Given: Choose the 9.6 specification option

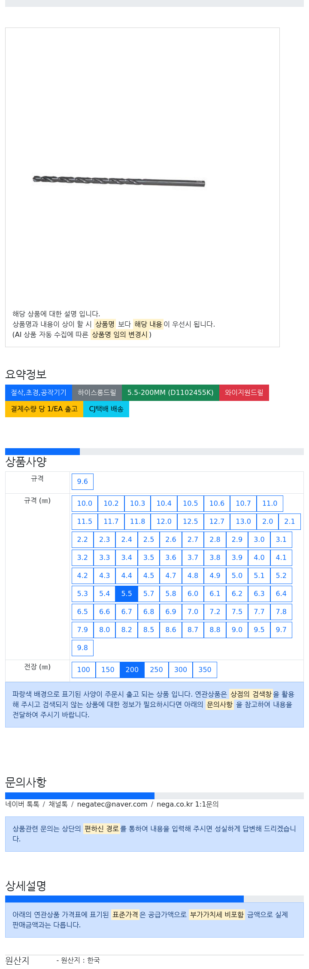Looking at the screenshot, I should (x=82, y=482).
